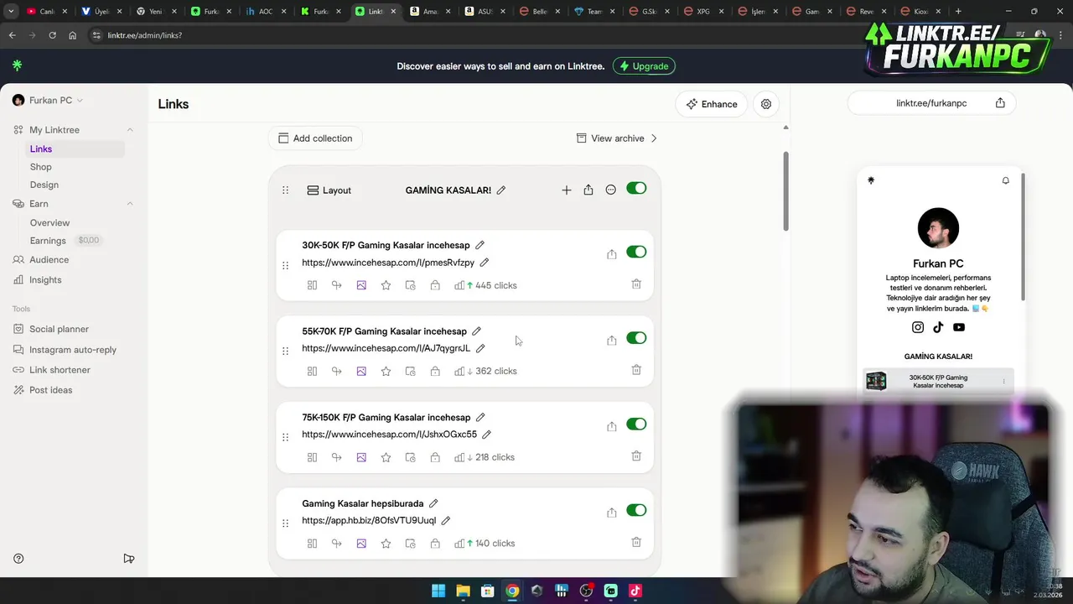
Task: Rename the GAMİNG KASALAR! collection
Action: pos(501,190)
